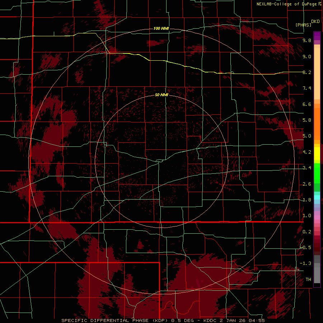Click the cyan segment of the color bar
Viewport: 323px width, 323px height.
pyautogui.click(x=317, y=197)
